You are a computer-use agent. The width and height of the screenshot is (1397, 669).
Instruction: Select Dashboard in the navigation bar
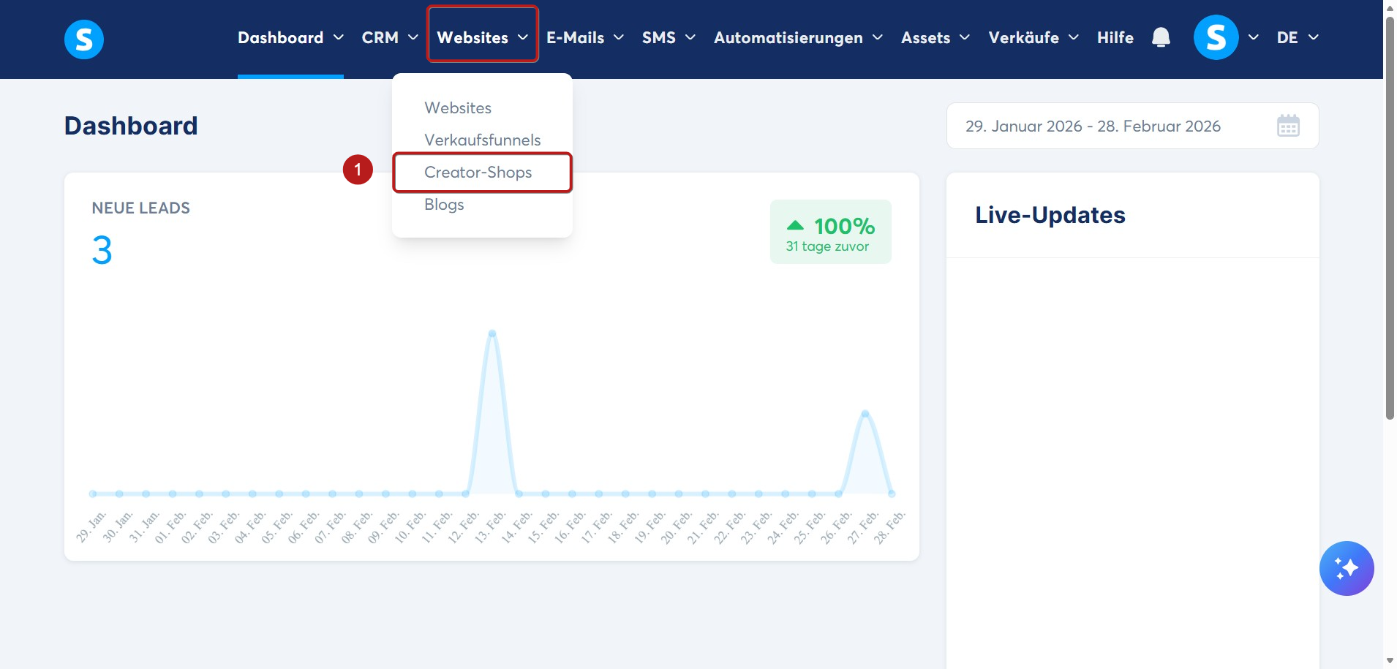tap(281, 37)
